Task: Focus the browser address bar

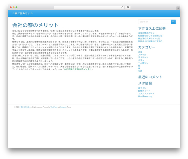Action: pos(89,7)
